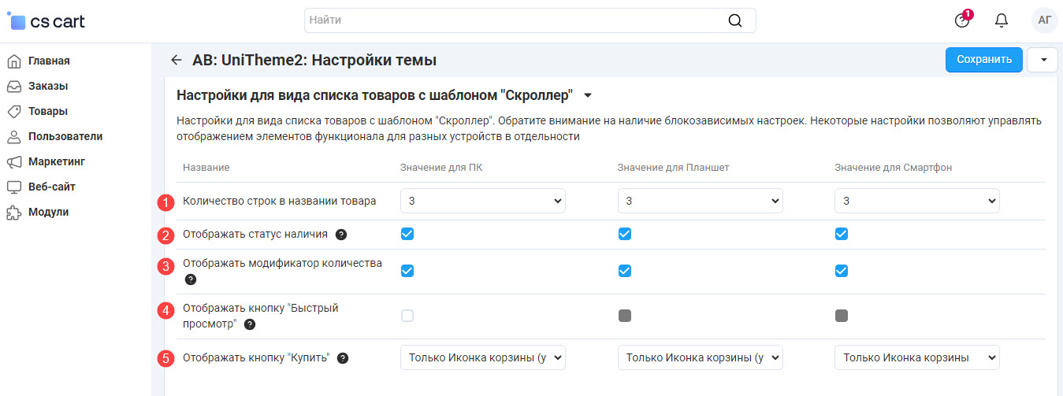Click help icon next to "Отображать кнопку Купить"
The image size is (1063, 396).
click(343, 358)
